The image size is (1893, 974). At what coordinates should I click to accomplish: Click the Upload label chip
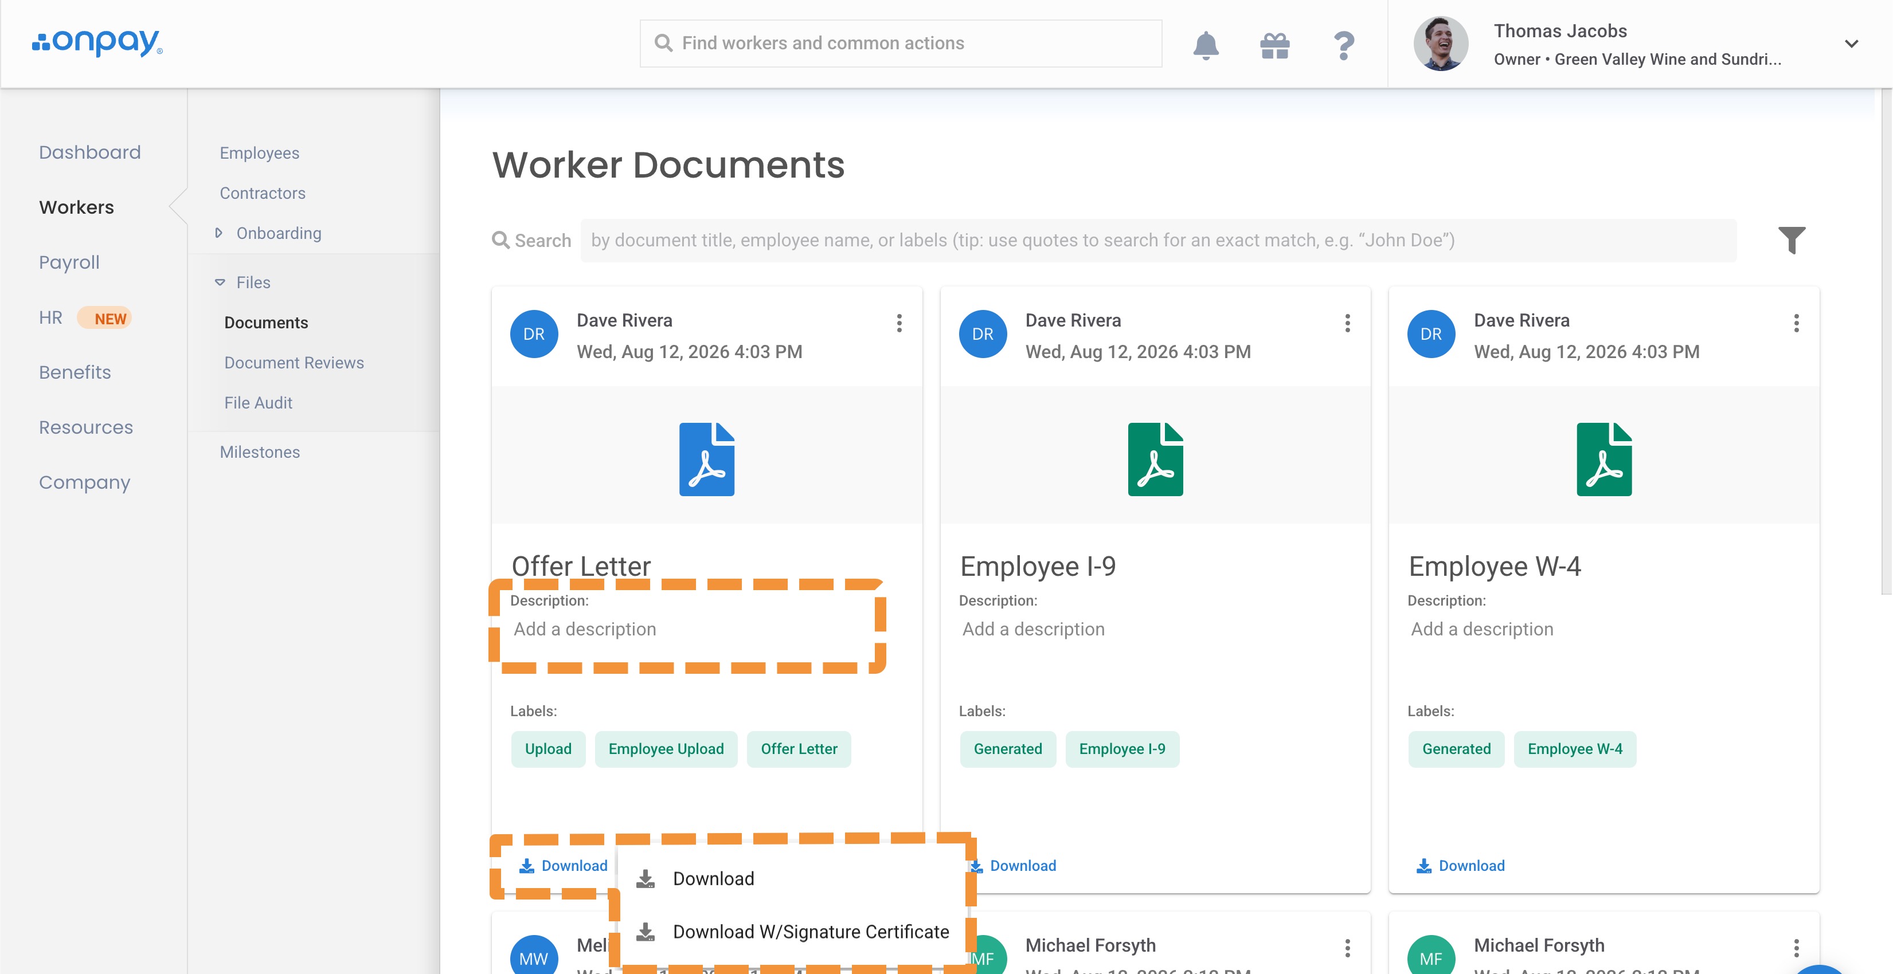click(548, 749)
